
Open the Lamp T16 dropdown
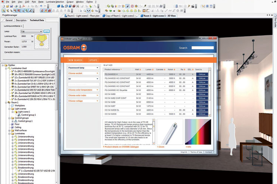coord(31,32)
